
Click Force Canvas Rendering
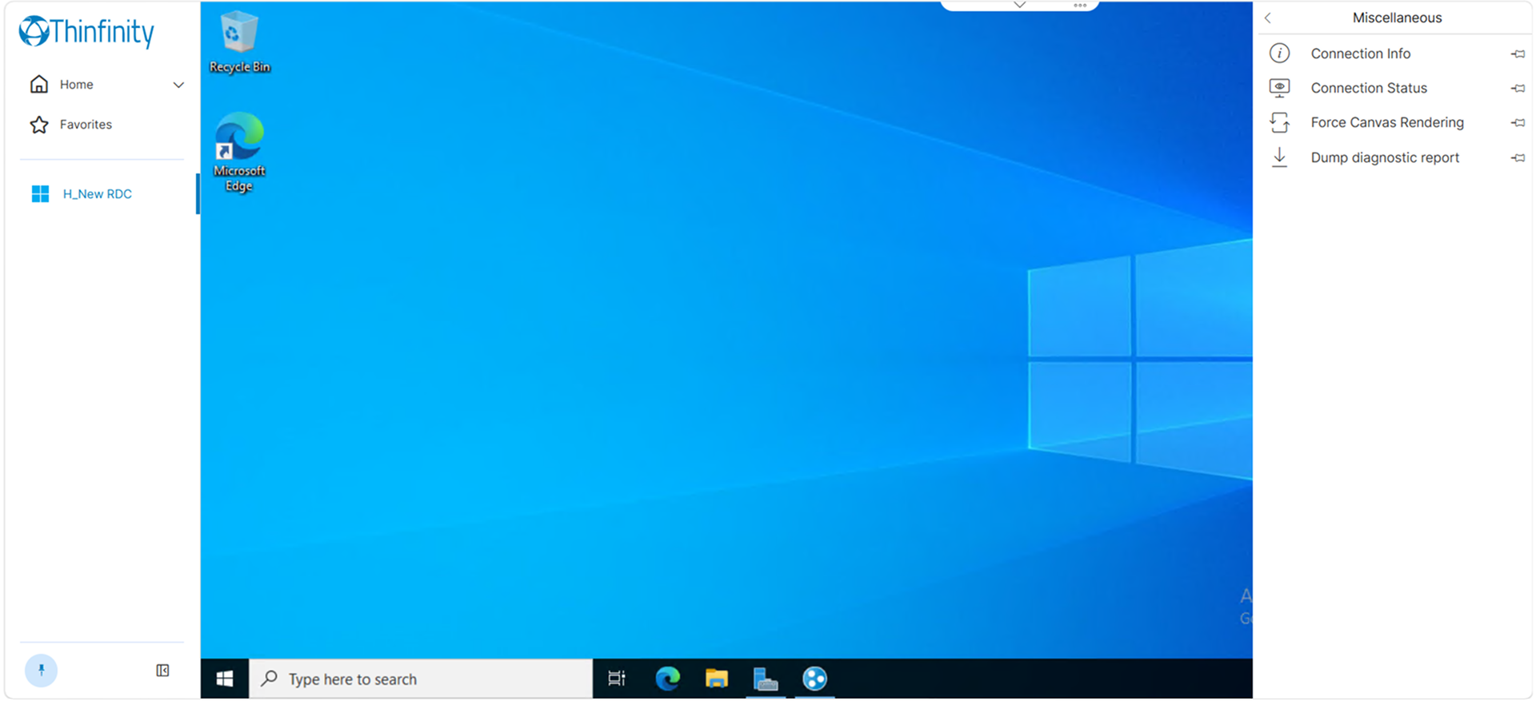(x=1387, y=122)
